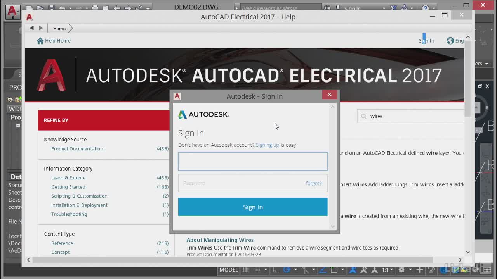Click 'Signing up' link in dialog
Screen dimensions: 497x279
click(267, 145)
